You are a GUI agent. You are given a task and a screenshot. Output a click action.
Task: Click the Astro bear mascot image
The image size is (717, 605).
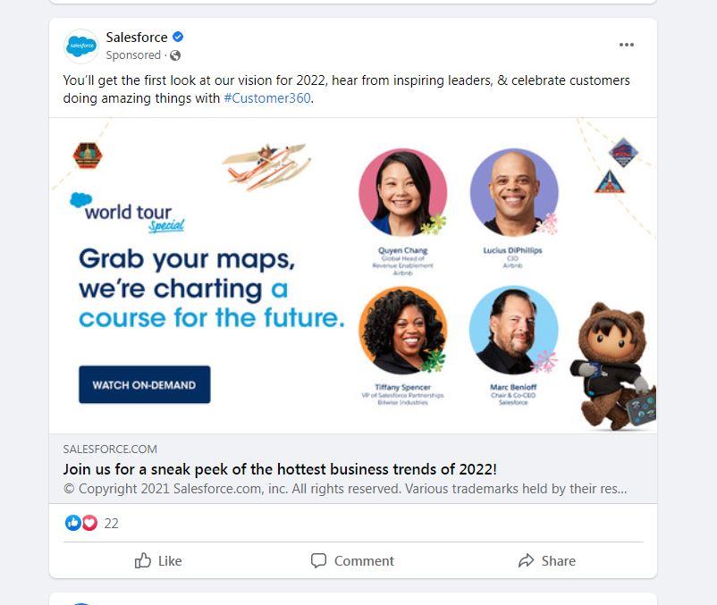point(612,366)
